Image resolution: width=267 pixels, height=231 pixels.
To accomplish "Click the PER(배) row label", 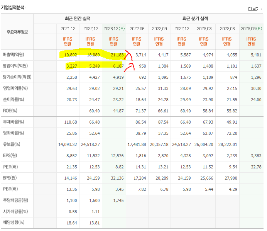I will coord(10,167).
